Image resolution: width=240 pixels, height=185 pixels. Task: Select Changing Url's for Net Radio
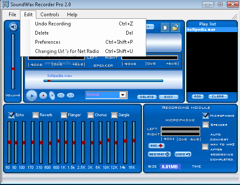click(x=83, y=51)
